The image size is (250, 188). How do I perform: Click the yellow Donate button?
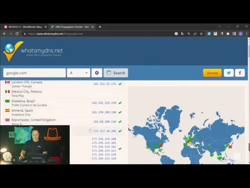point(212,73)
